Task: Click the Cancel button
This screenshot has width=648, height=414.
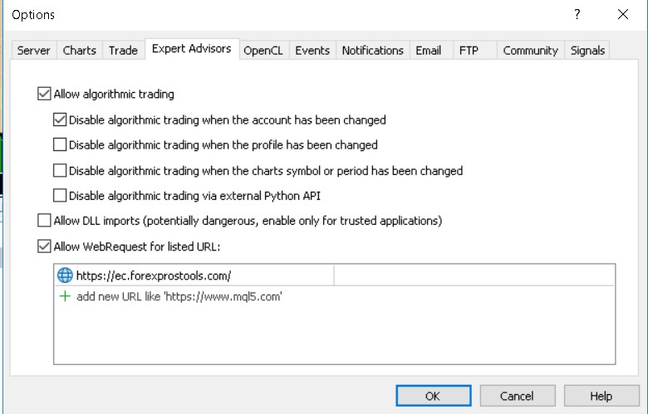Action: pyautogui.click(x=518, y=397)
